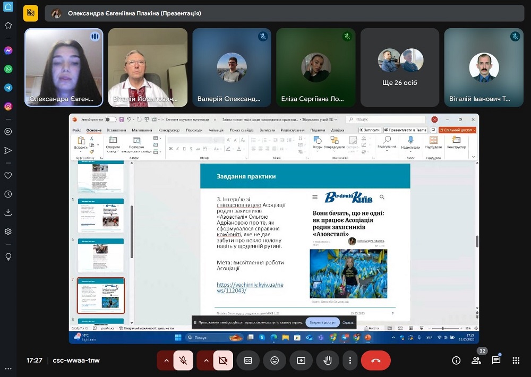Screen dimensions: 531x377
Task: Open Instagram in the browser sidebar
Action: click(8, 106)
